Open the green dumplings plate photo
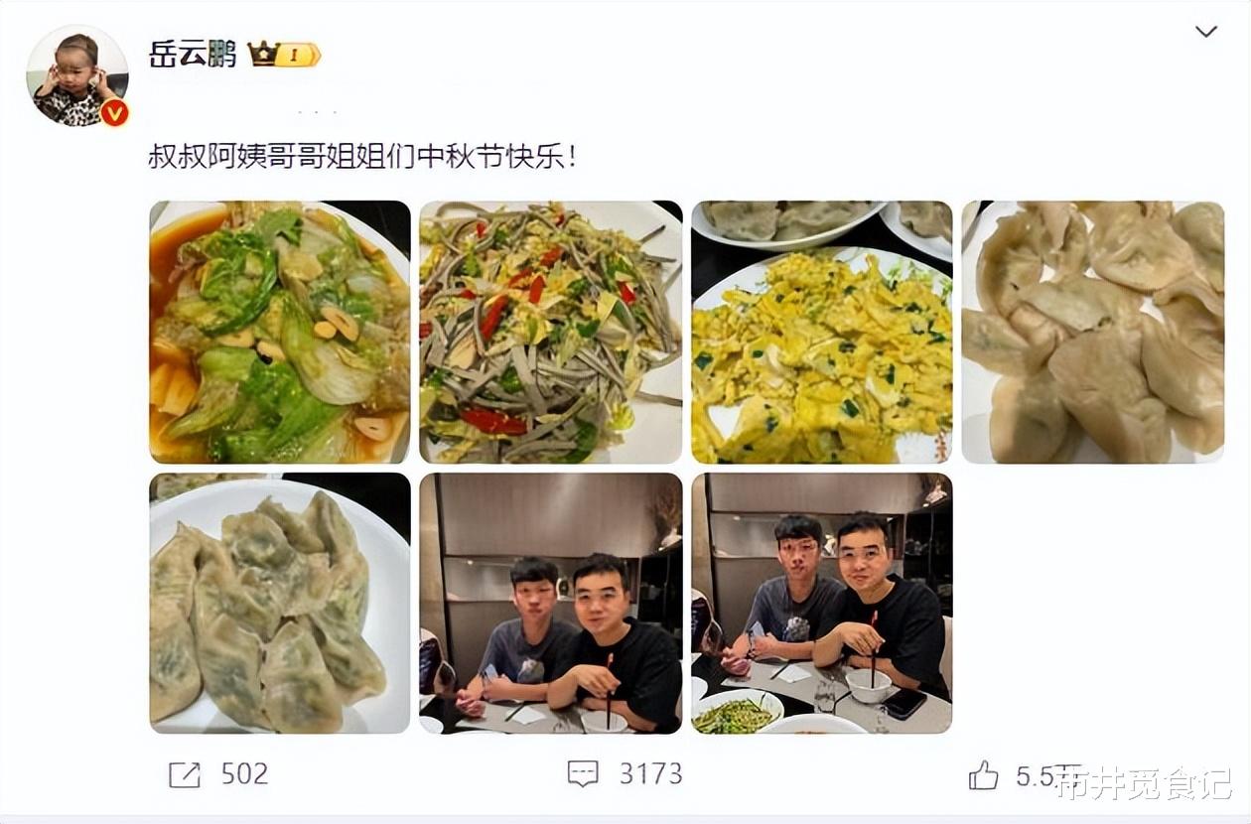 click(280, 604)
